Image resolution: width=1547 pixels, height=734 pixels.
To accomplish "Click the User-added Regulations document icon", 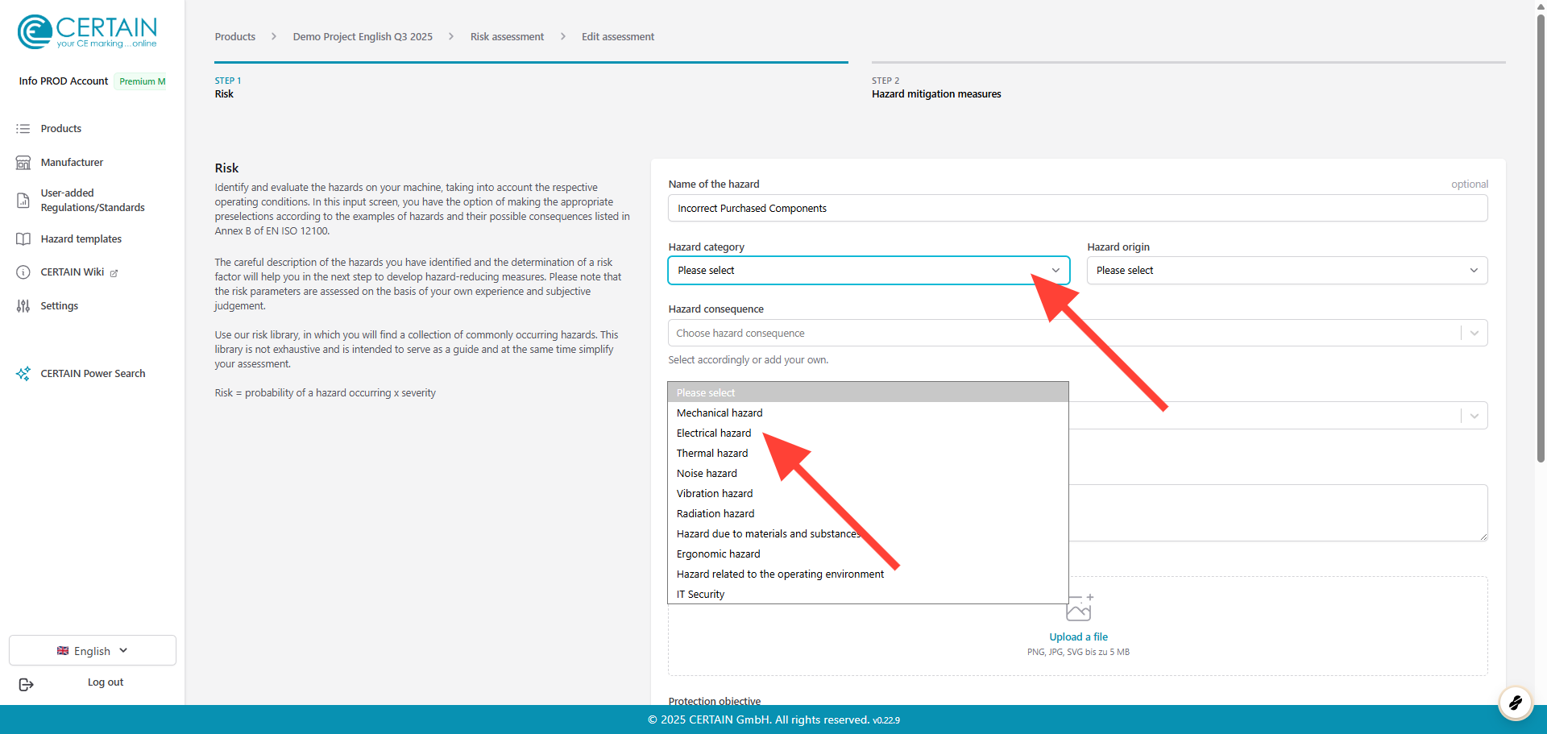I will 23,201.
